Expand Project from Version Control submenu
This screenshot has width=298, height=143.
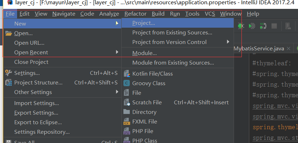tap(228, 42)
